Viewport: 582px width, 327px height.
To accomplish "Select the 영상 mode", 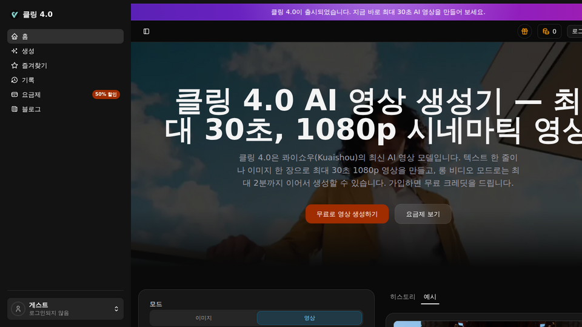I will (x=309, y=318).
